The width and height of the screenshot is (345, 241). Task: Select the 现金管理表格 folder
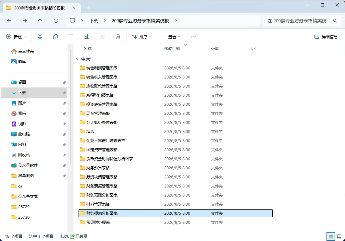[x=176, y=113]
